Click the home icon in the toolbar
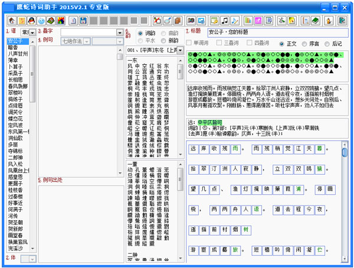Screen dimensions: 354x268 tap(12, 20)
